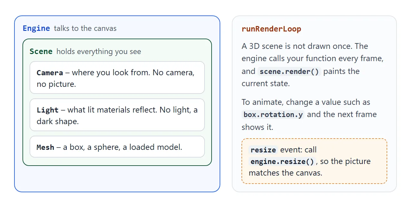The image size is (411, 209).
Task: Click the bold "Camera" term
Action: 50,73
